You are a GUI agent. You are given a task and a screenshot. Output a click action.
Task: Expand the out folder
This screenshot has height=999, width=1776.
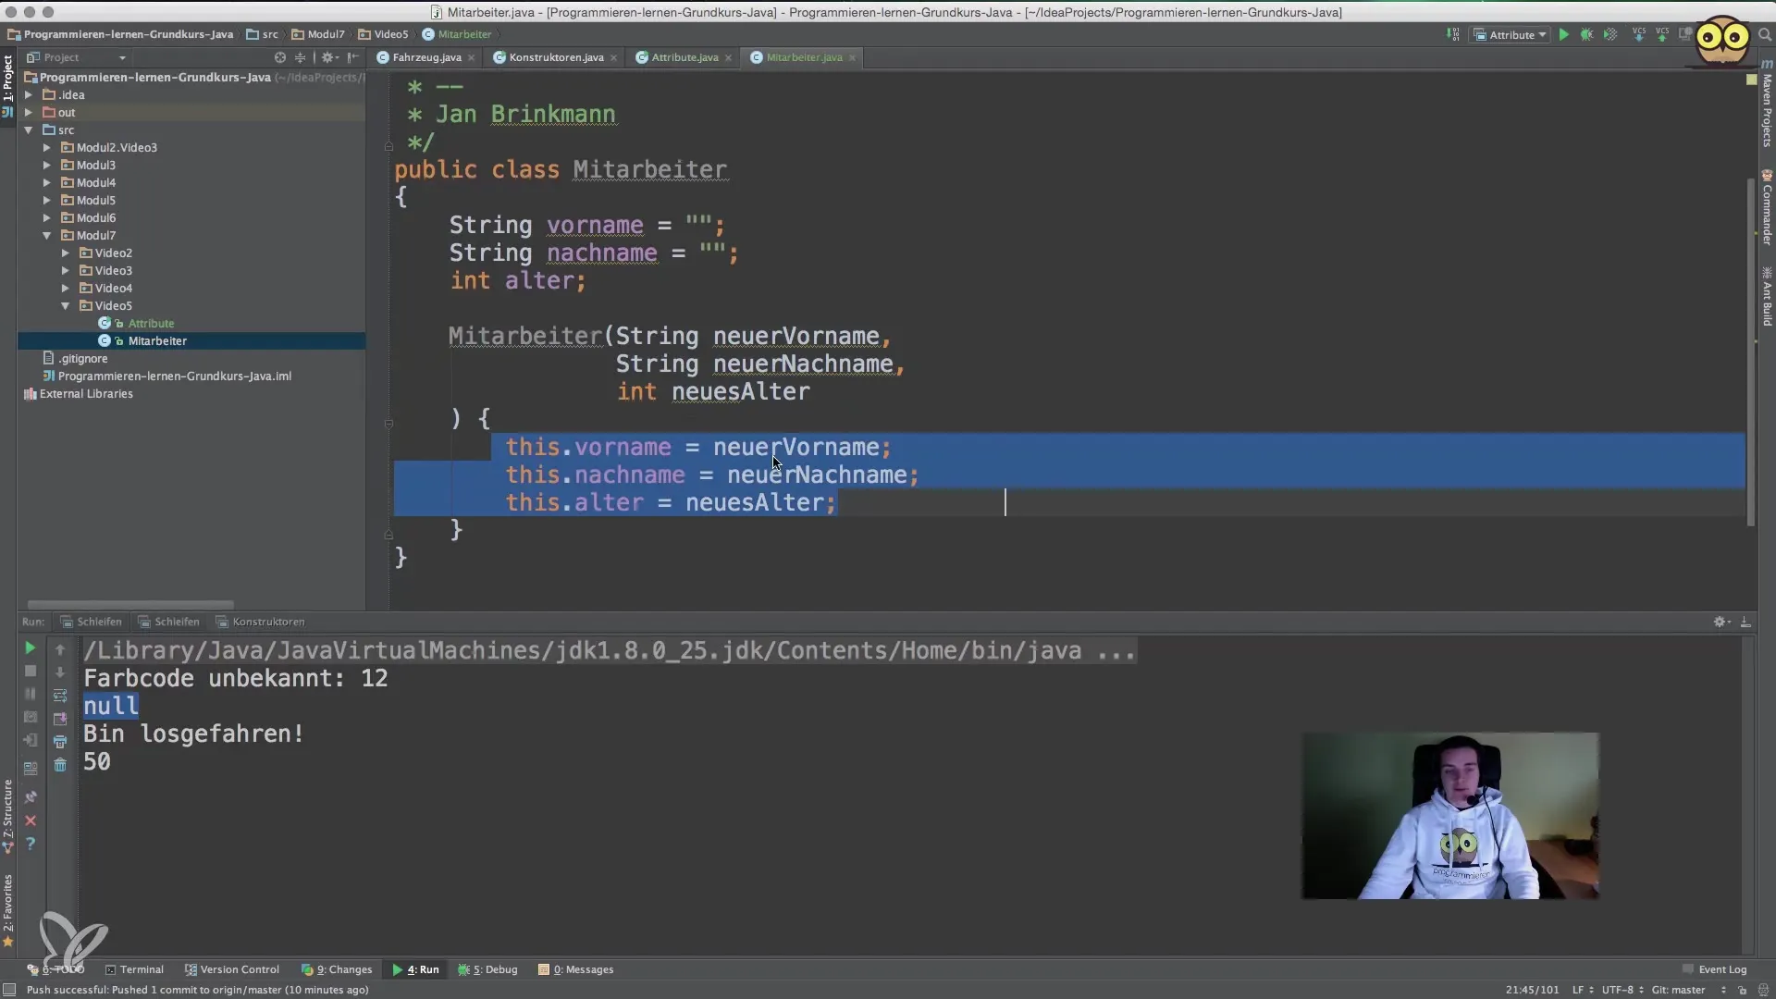29,112
